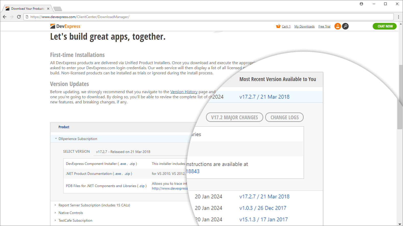403x226 pixels.
Task: Close the browser window
Action: pos(397,4)
